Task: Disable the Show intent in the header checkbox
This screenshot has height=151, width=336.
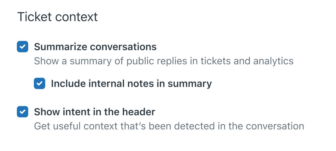Action: coord(22,112)
